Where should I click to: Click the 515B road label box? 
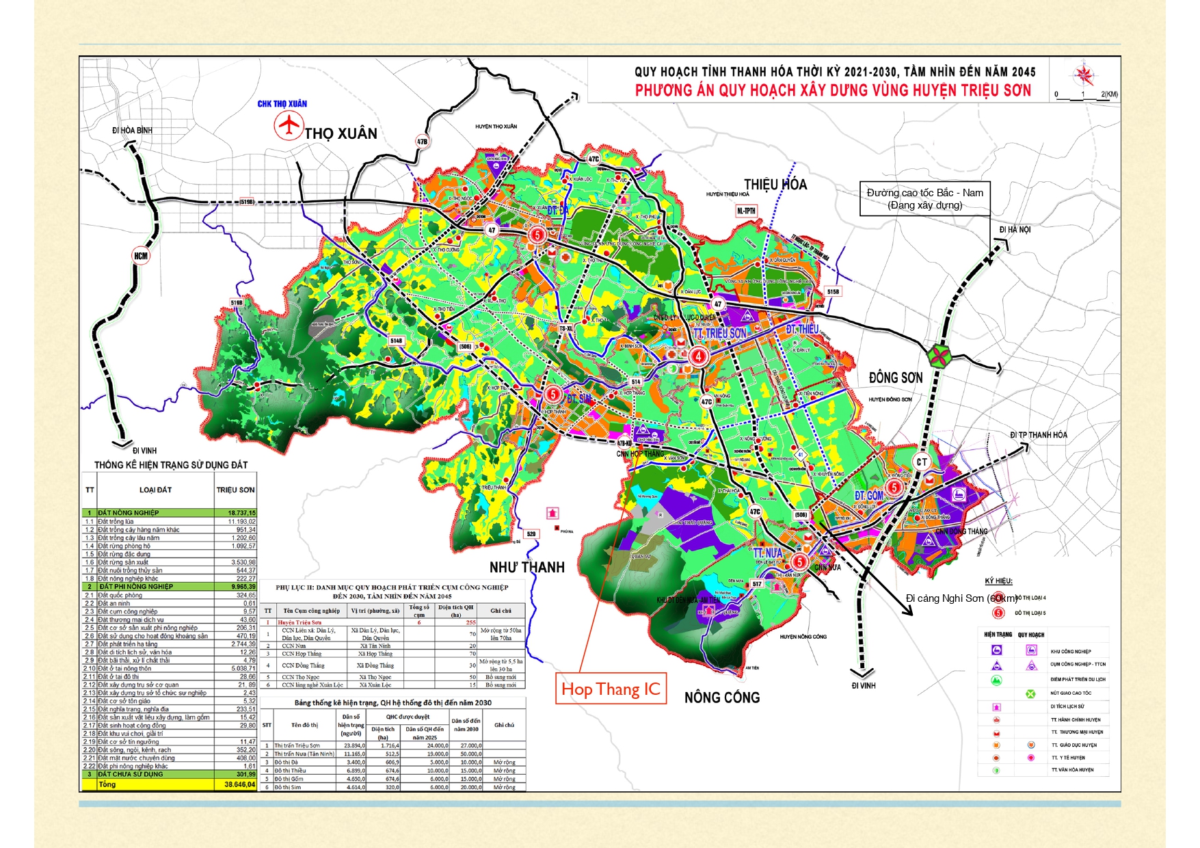pos(833,292)
